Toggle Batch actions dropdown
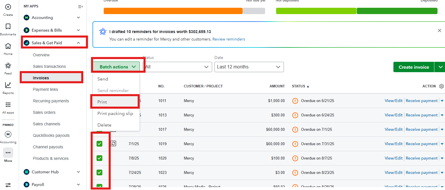 116,67
